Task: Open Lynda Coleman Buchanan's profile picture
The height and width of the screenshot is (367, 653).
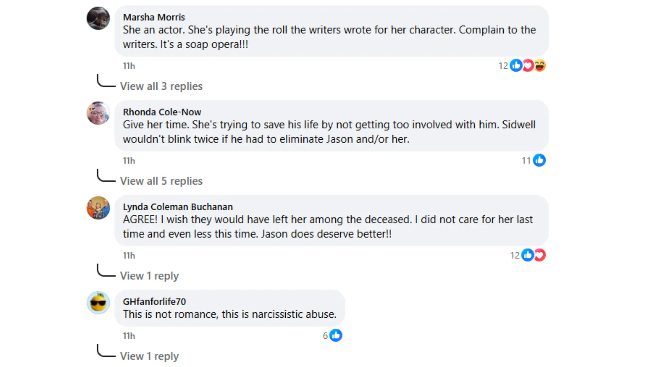Action: (98, 208)
